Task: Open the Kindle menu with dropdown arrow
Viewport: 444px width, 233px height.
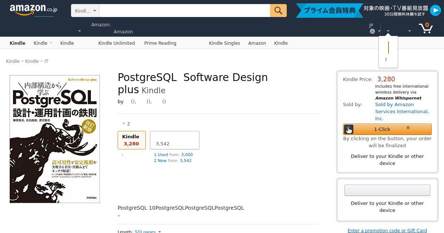Action: [x=43, y=43]
